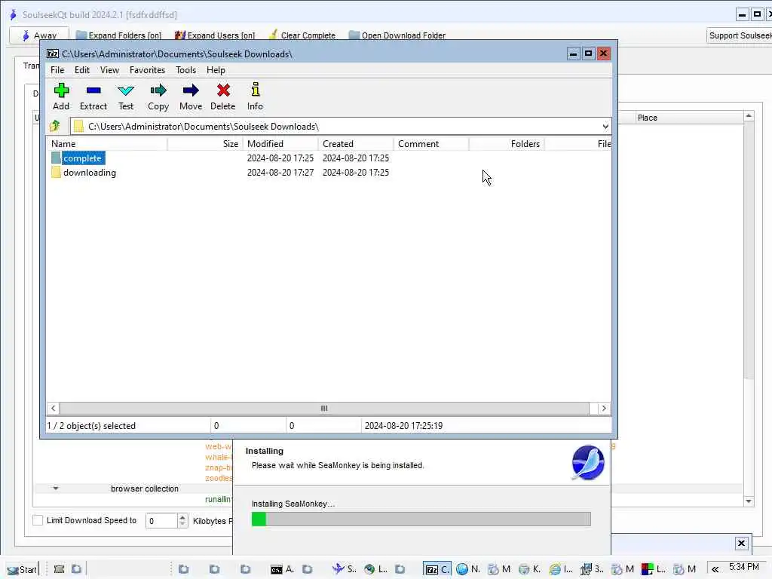This screenshot has height=579, width=772.
Task: Click the red Delete icon
Action: pyautogui.click(x=223, y=90)
